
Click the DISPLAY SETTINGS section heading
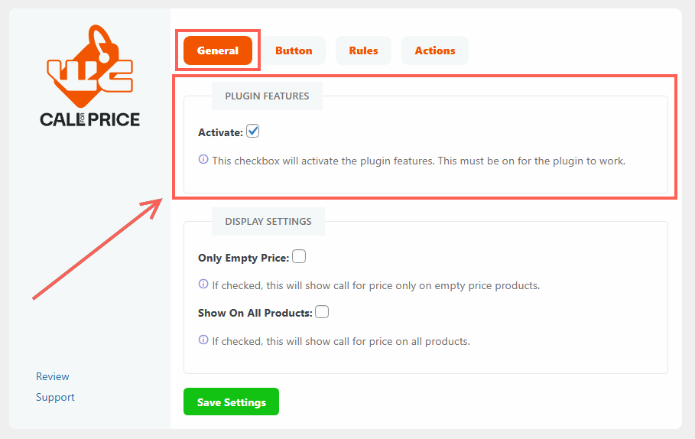tap(268, 222)
